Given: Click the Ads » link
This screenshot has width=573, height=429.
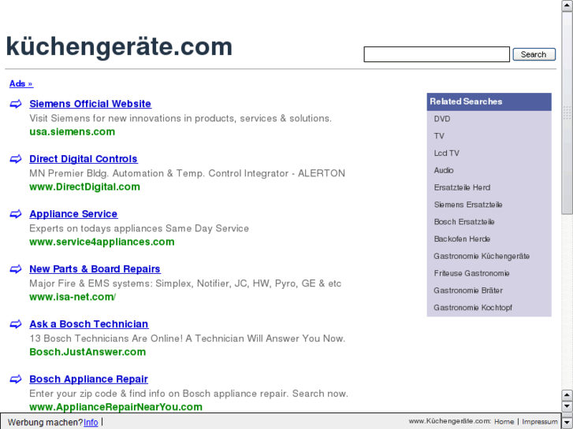Looking at the screenshot, I should [x=21, y=83].
